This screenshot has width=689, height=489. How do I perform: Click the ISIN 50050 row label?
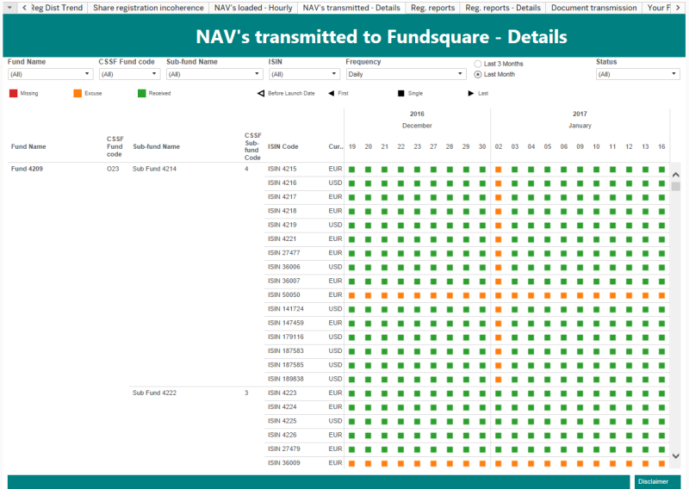point(284,294)
